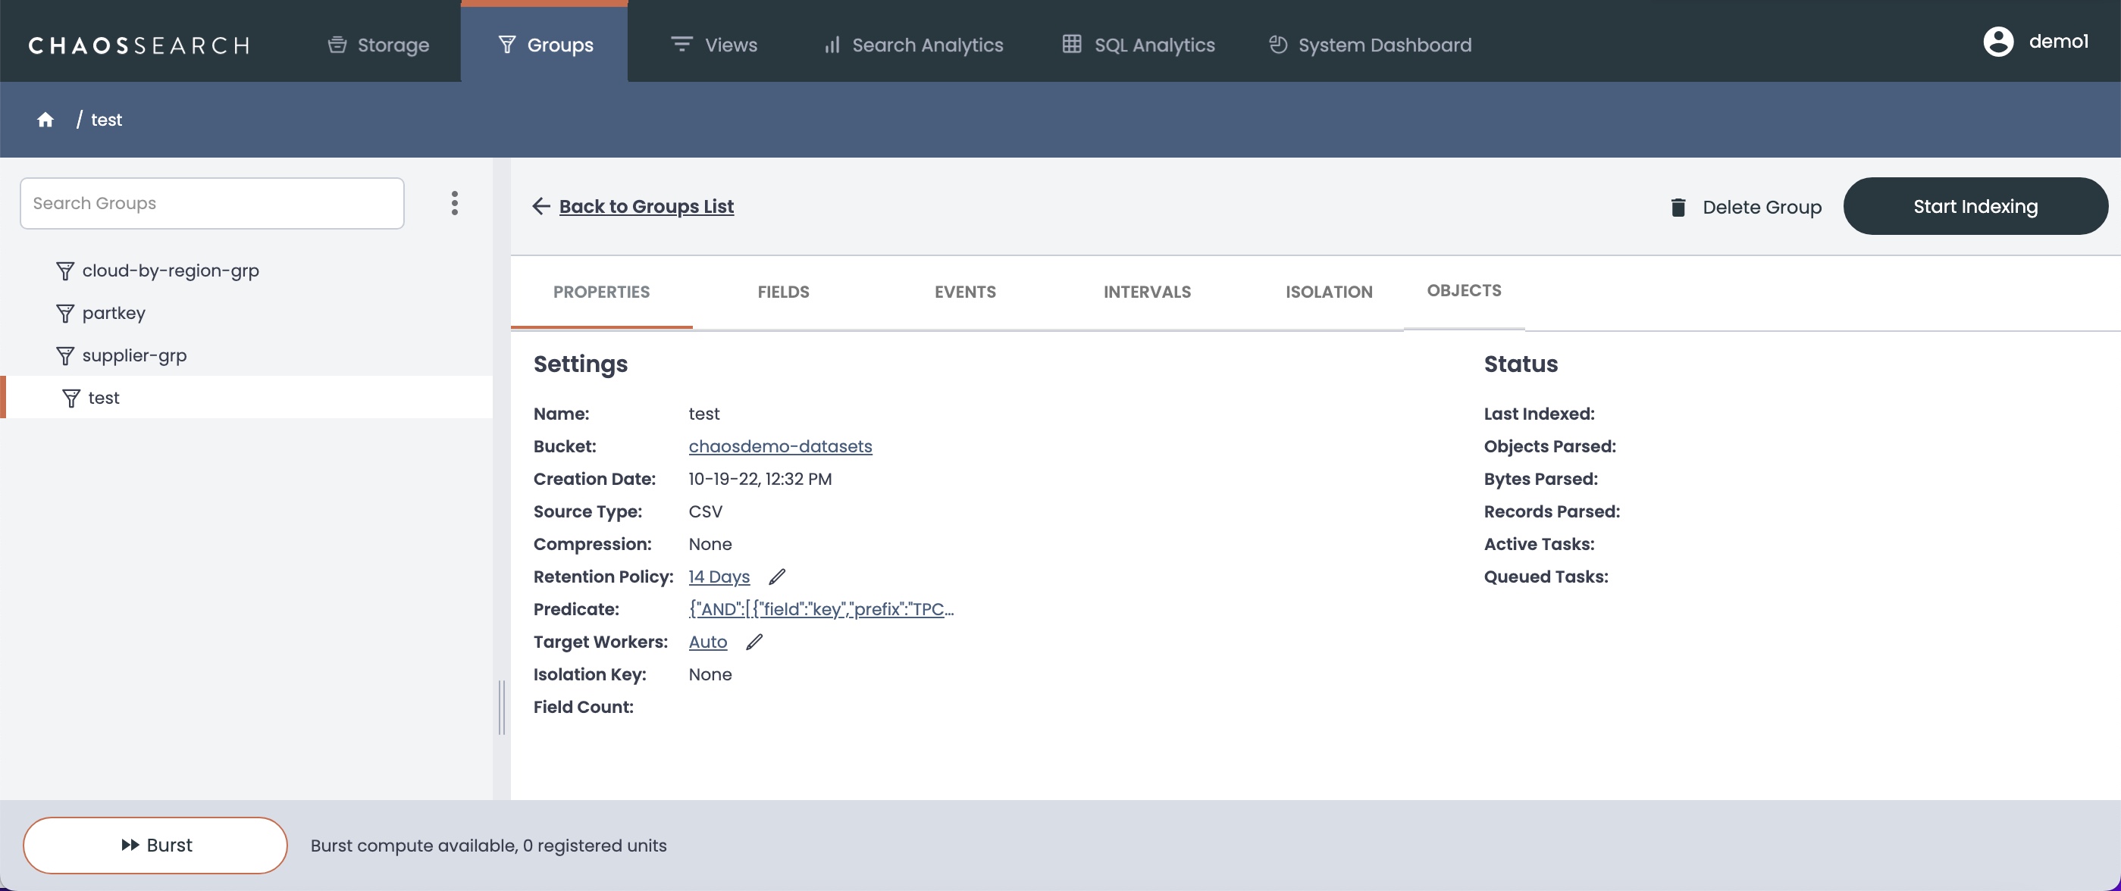Click the sidebar panel resize handle
The width and height of the screenshot is (2121, 891).
click(x=501, y=707)
